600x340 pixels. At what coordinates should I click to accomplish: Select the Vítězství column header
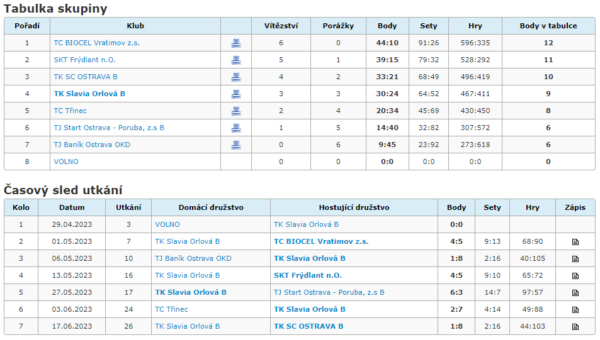coord(281,26)
